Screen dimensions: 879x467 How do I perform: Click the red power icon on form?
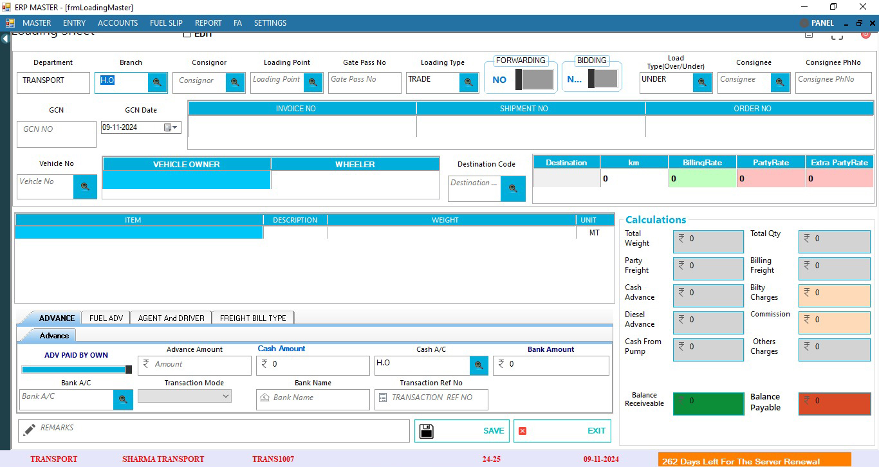[865, 34]
